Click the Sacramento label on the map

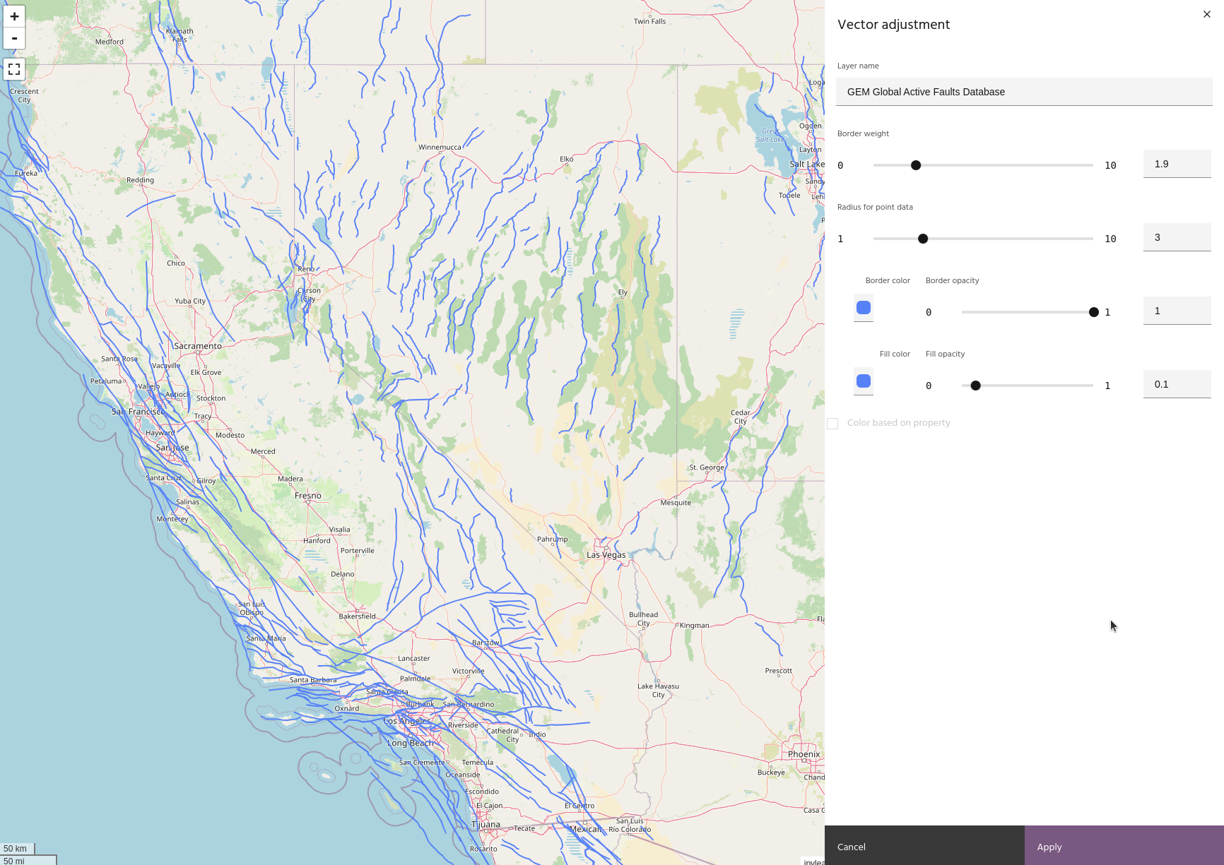[x=198, y=346]
